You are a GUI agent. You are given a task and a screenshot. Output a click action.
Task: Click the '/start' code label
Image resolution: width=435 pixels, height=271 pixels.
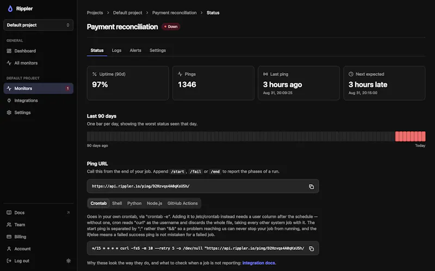[178, 172]
